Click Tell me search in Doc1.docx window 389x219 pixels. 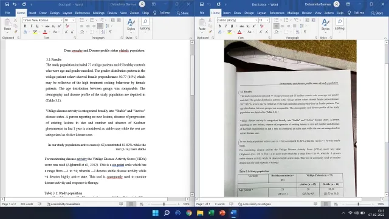[x=356, y=13]
